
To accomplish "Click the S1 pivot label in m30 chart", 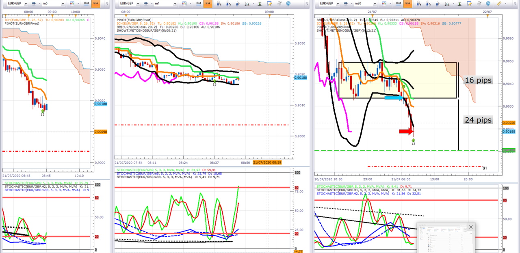I will pos(485,168).
